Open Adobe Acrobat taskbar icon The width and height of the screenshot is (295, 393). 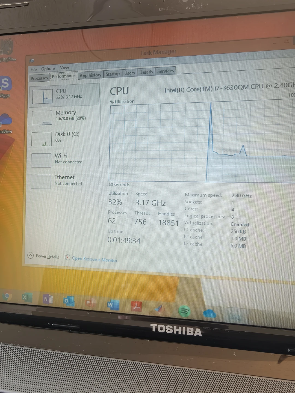[x=136, y=306]
